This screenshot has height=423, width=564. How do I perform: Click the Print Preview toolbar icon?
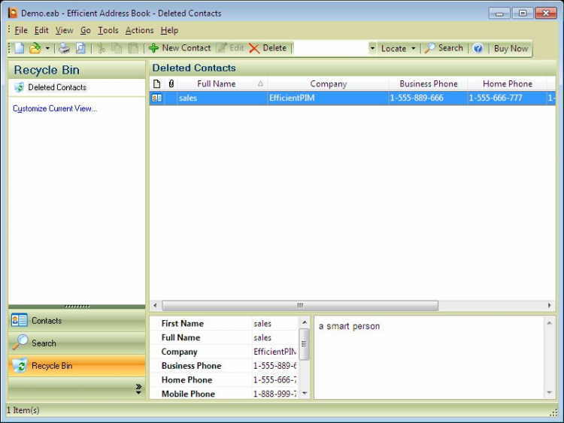coord(80,48)
